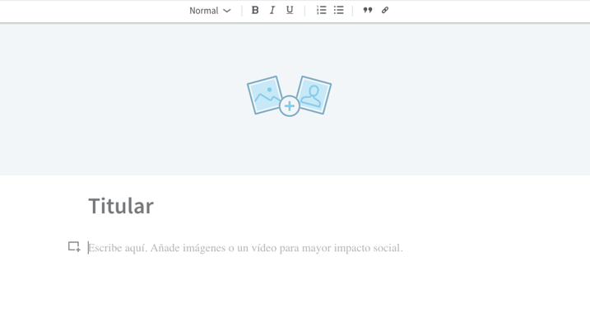590x327 pixels.
Task: Insert a numbered list
Action: coord(322,10)
